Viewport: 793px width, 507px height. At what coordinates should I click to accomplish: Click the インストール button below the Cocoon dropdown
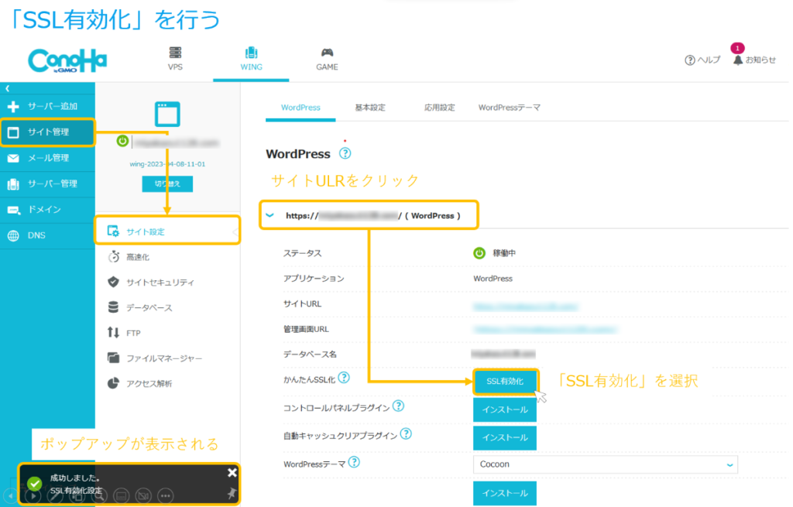point(505,493)
